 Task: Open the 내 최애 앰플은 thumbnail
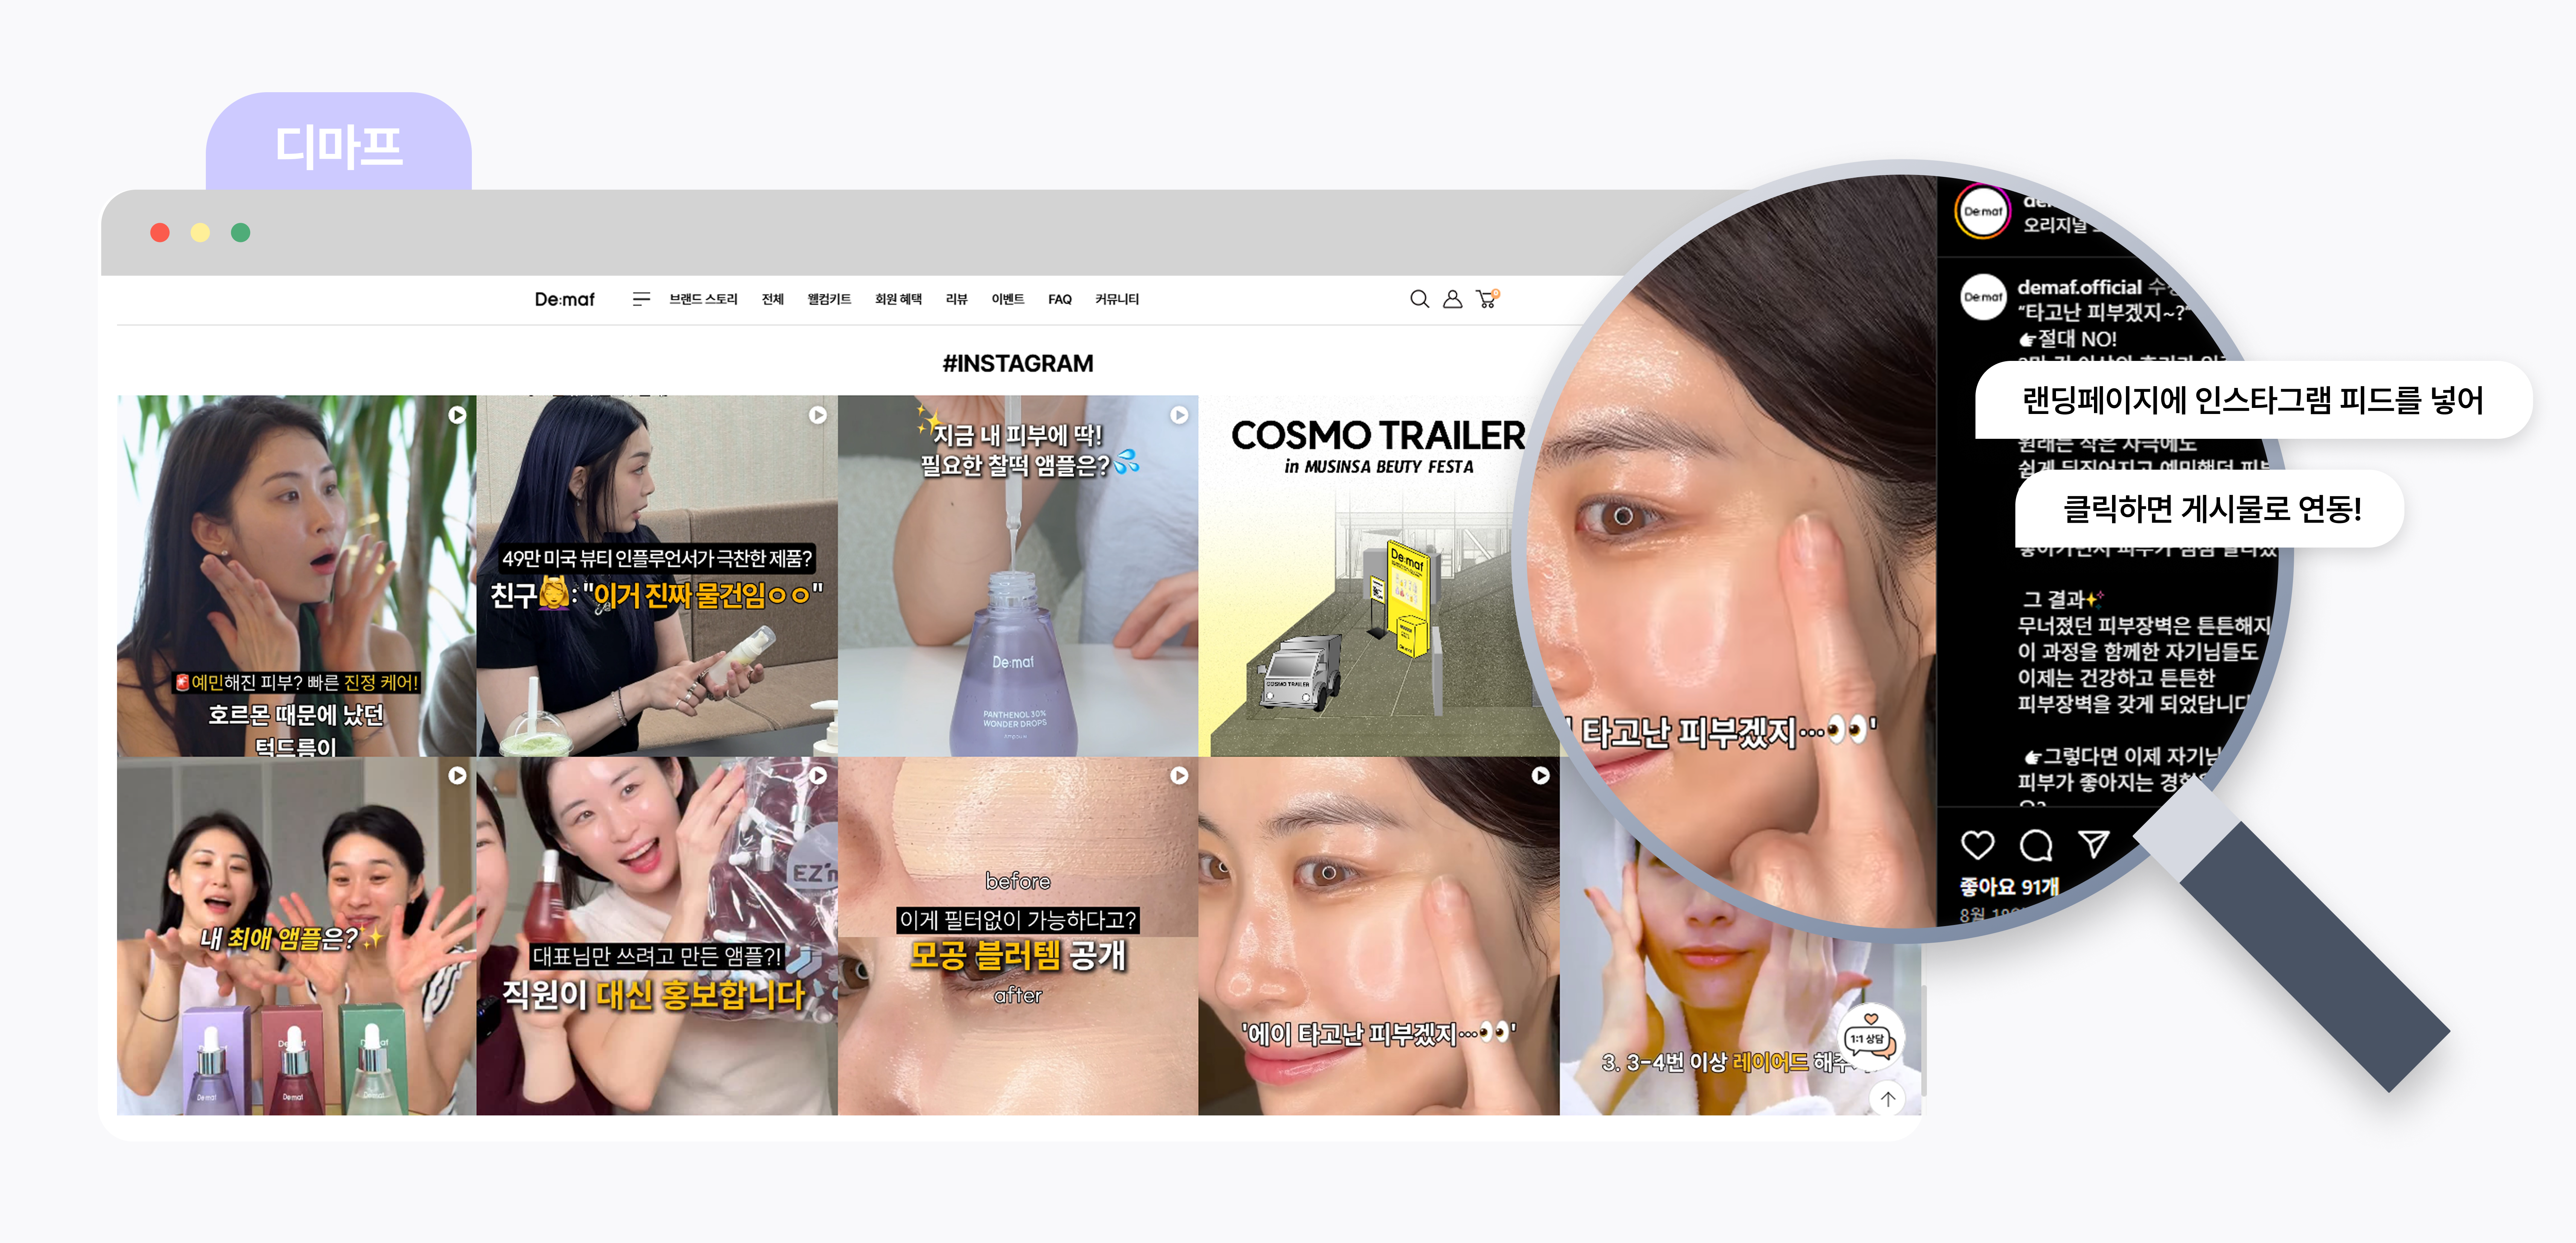coord(296,936)
